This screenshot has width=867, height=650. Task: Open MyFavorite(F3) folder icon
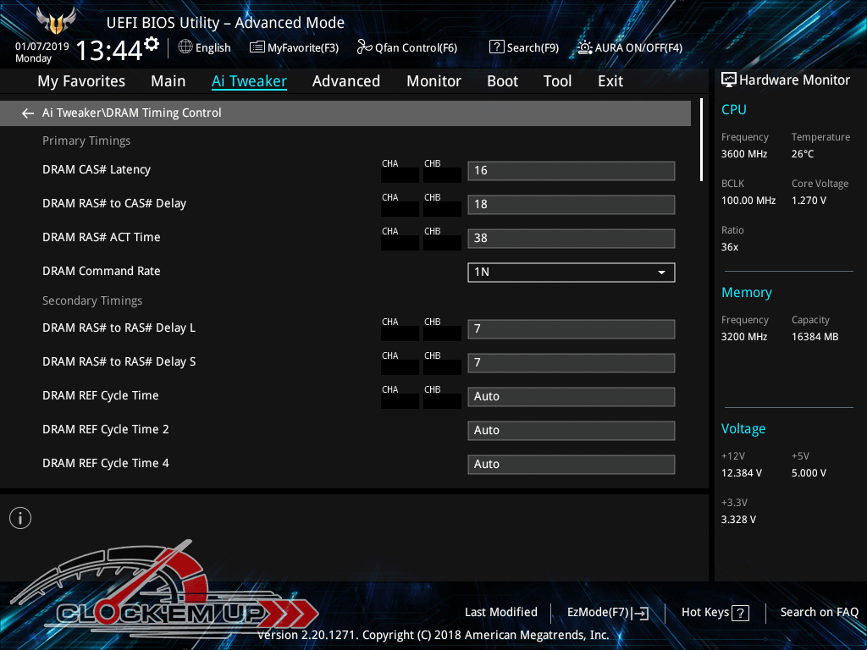[257, 47]
